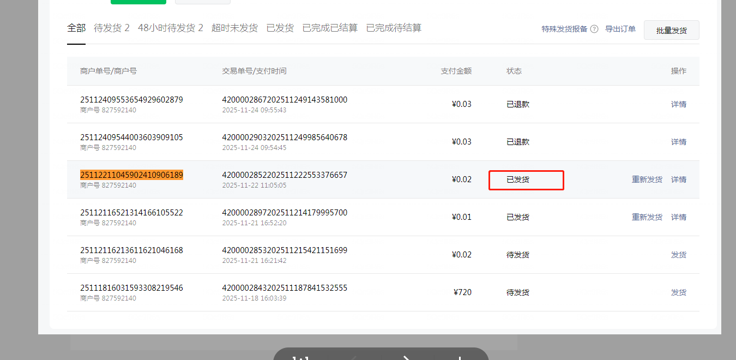Screen dimensions: 736x360
Task: Select the 超时未发货 tab
Action: point(234,28)
